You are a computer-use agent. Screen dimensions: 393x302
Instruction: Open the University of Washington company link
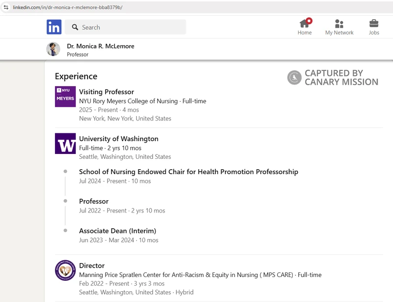coord(118,139)
